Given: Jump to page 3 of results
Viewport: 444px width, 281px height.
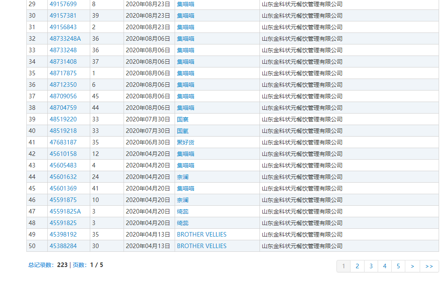Looking at the screenshot, I should (371, 266).
